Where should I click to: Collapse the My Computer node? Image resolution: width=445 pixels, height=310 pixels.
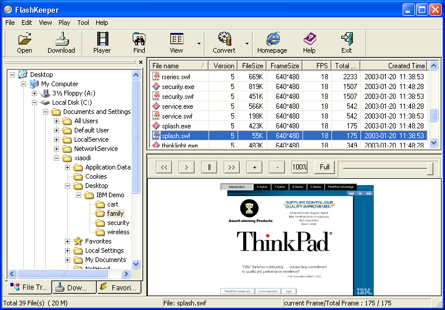click(23, 84)
